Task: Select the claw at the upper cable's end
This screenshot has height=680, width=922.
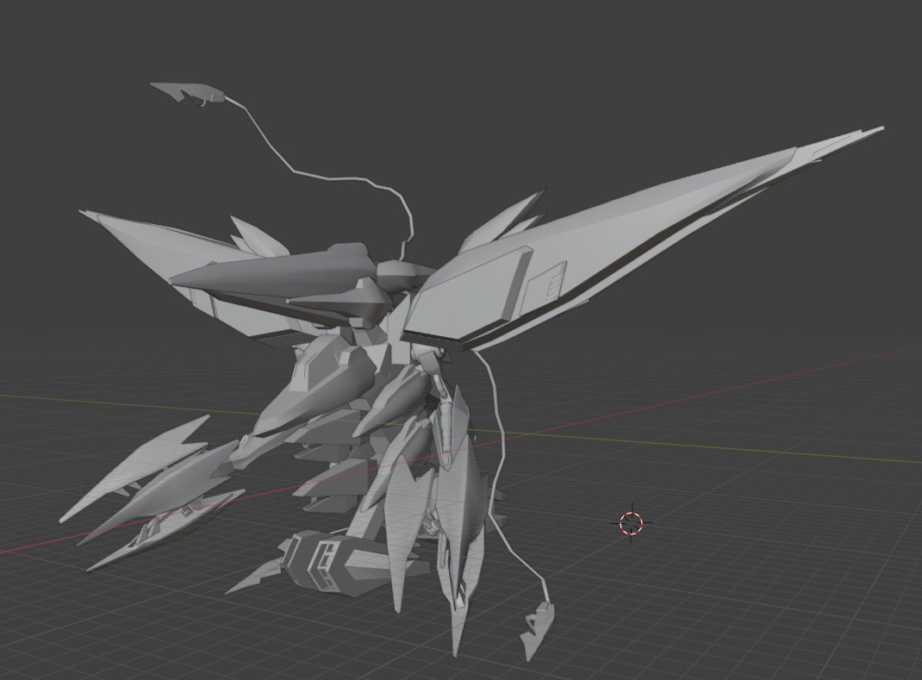Action: pyautogui.click(x=186, y=93)
